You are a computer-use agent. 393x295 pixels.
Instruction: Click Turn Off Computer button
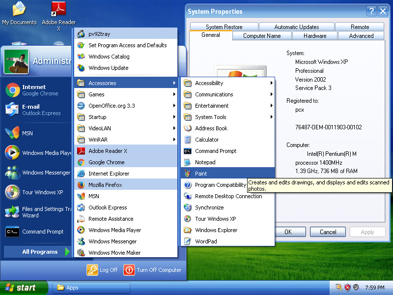152,270
